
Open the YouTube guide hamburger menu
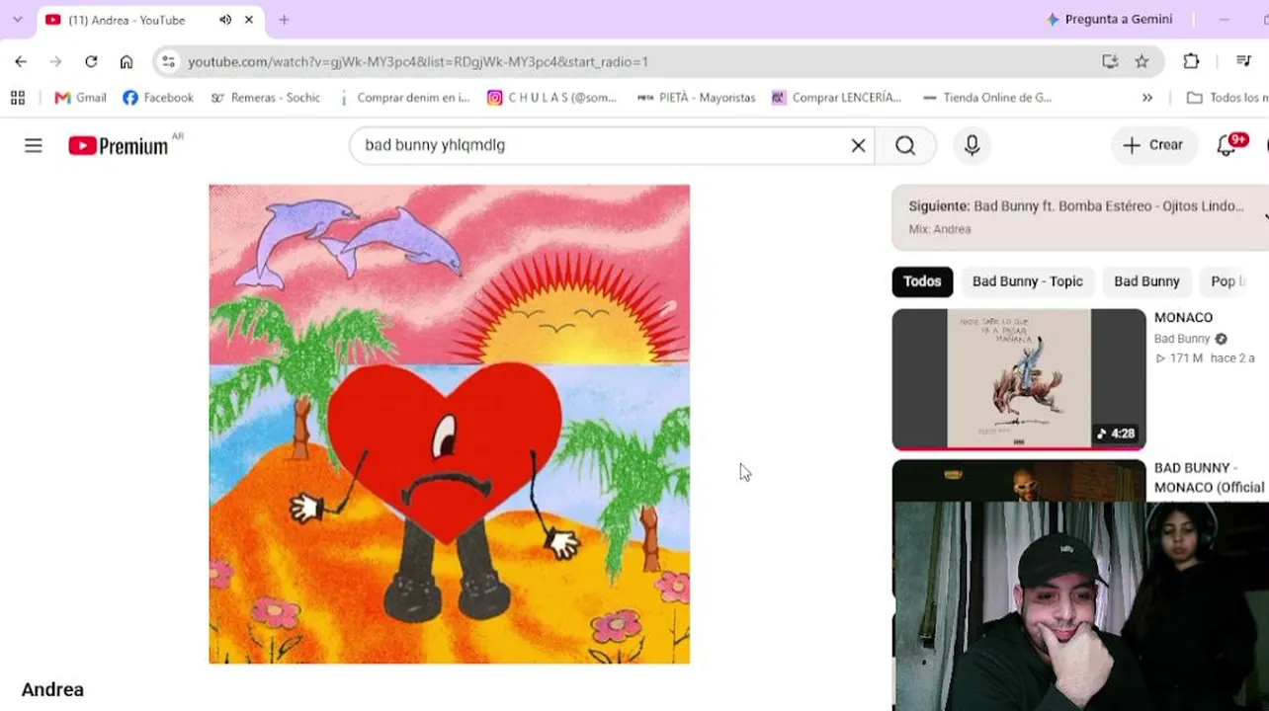tap(34, 146)
